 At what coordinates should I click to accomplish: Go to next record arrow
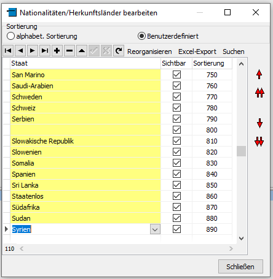pos(33,50)
